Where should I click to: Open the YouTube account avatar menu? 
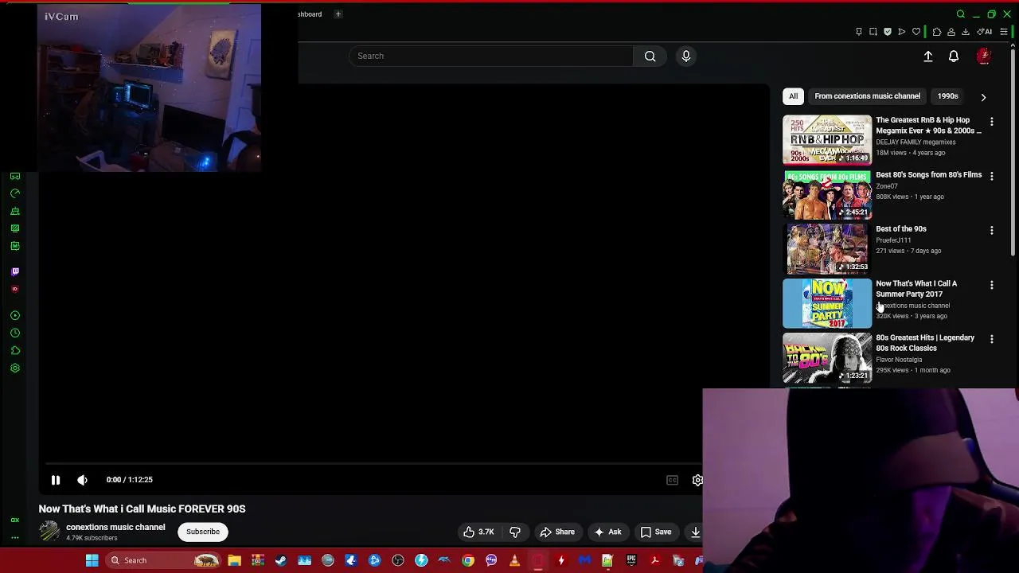(984, 57)
